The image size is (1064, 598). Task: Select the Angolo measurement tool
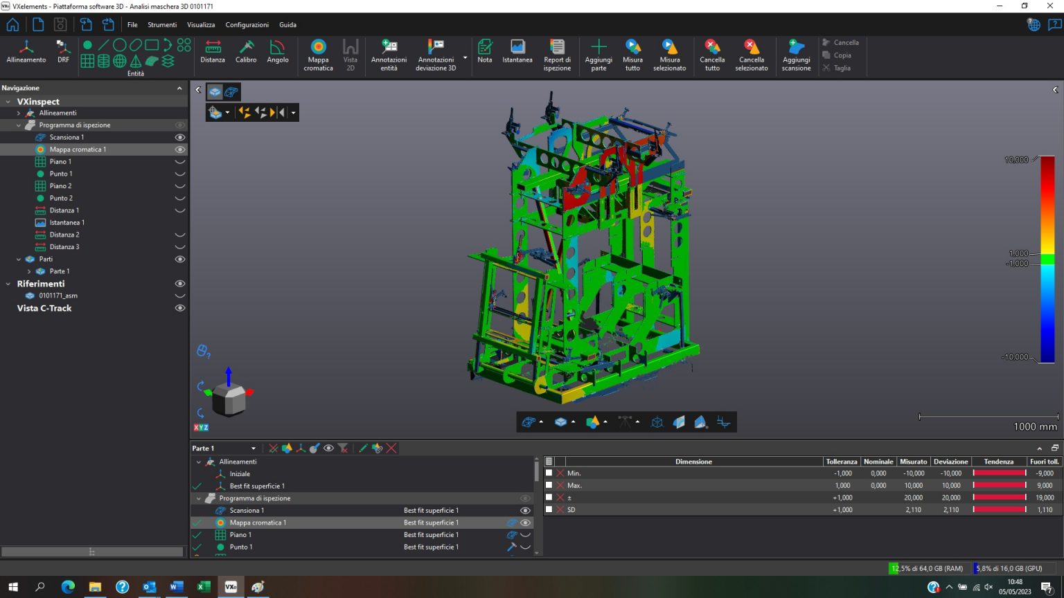[277, 55]
